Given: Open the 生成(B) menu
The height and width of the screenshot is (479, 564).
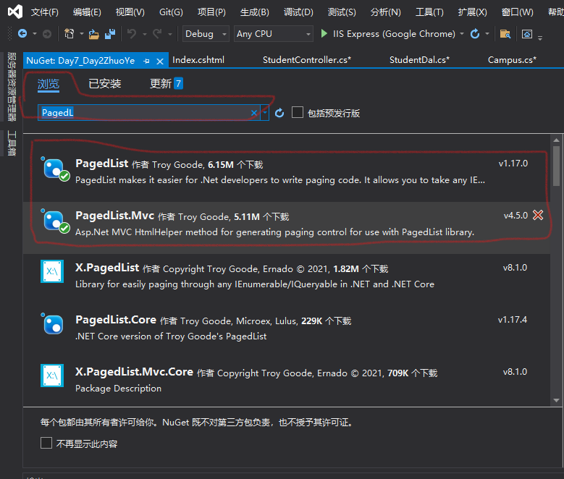Looking at the screenshot, I should tap(254, 12).
